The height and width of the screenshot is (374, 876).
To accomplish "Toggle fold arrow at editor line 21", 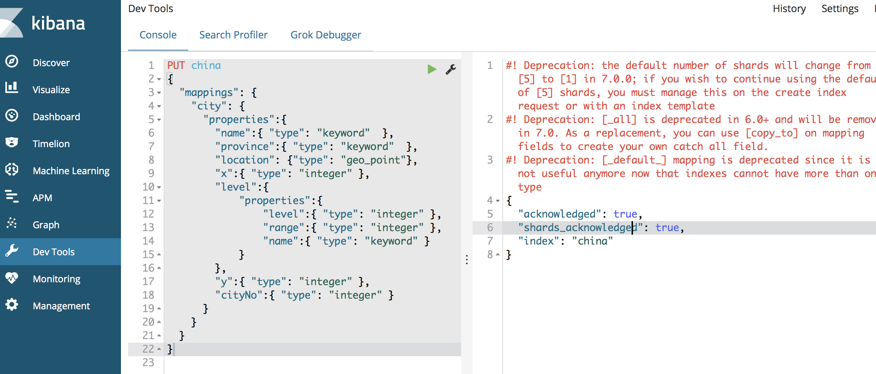I will click(x=159, y=335).
